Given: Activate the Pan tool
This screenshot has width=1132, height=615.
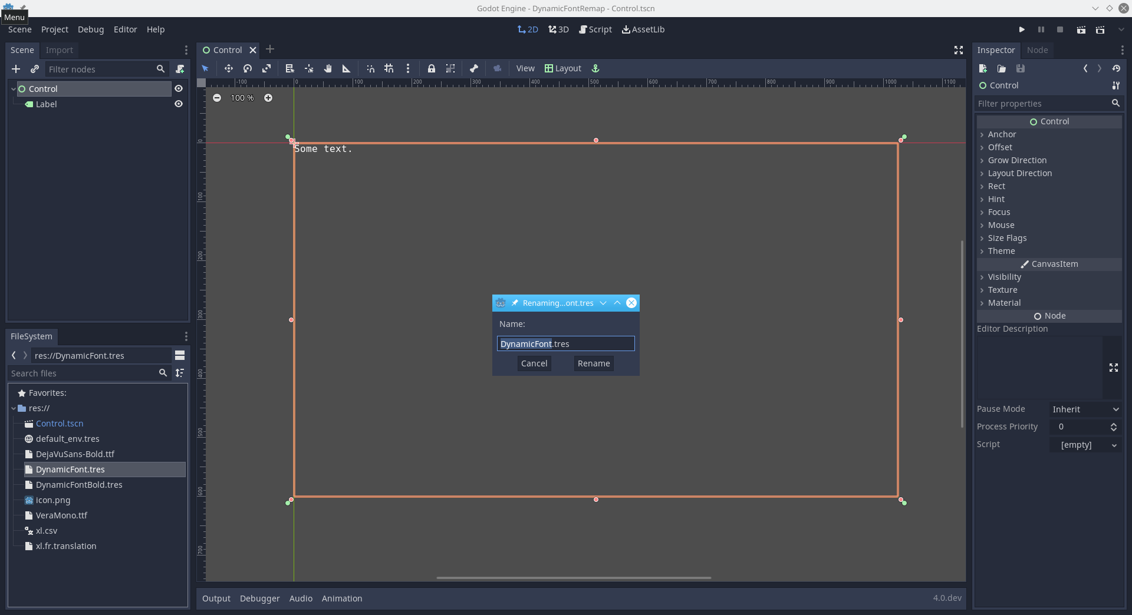Looking at the screenshot, I should tap(328, 68).
